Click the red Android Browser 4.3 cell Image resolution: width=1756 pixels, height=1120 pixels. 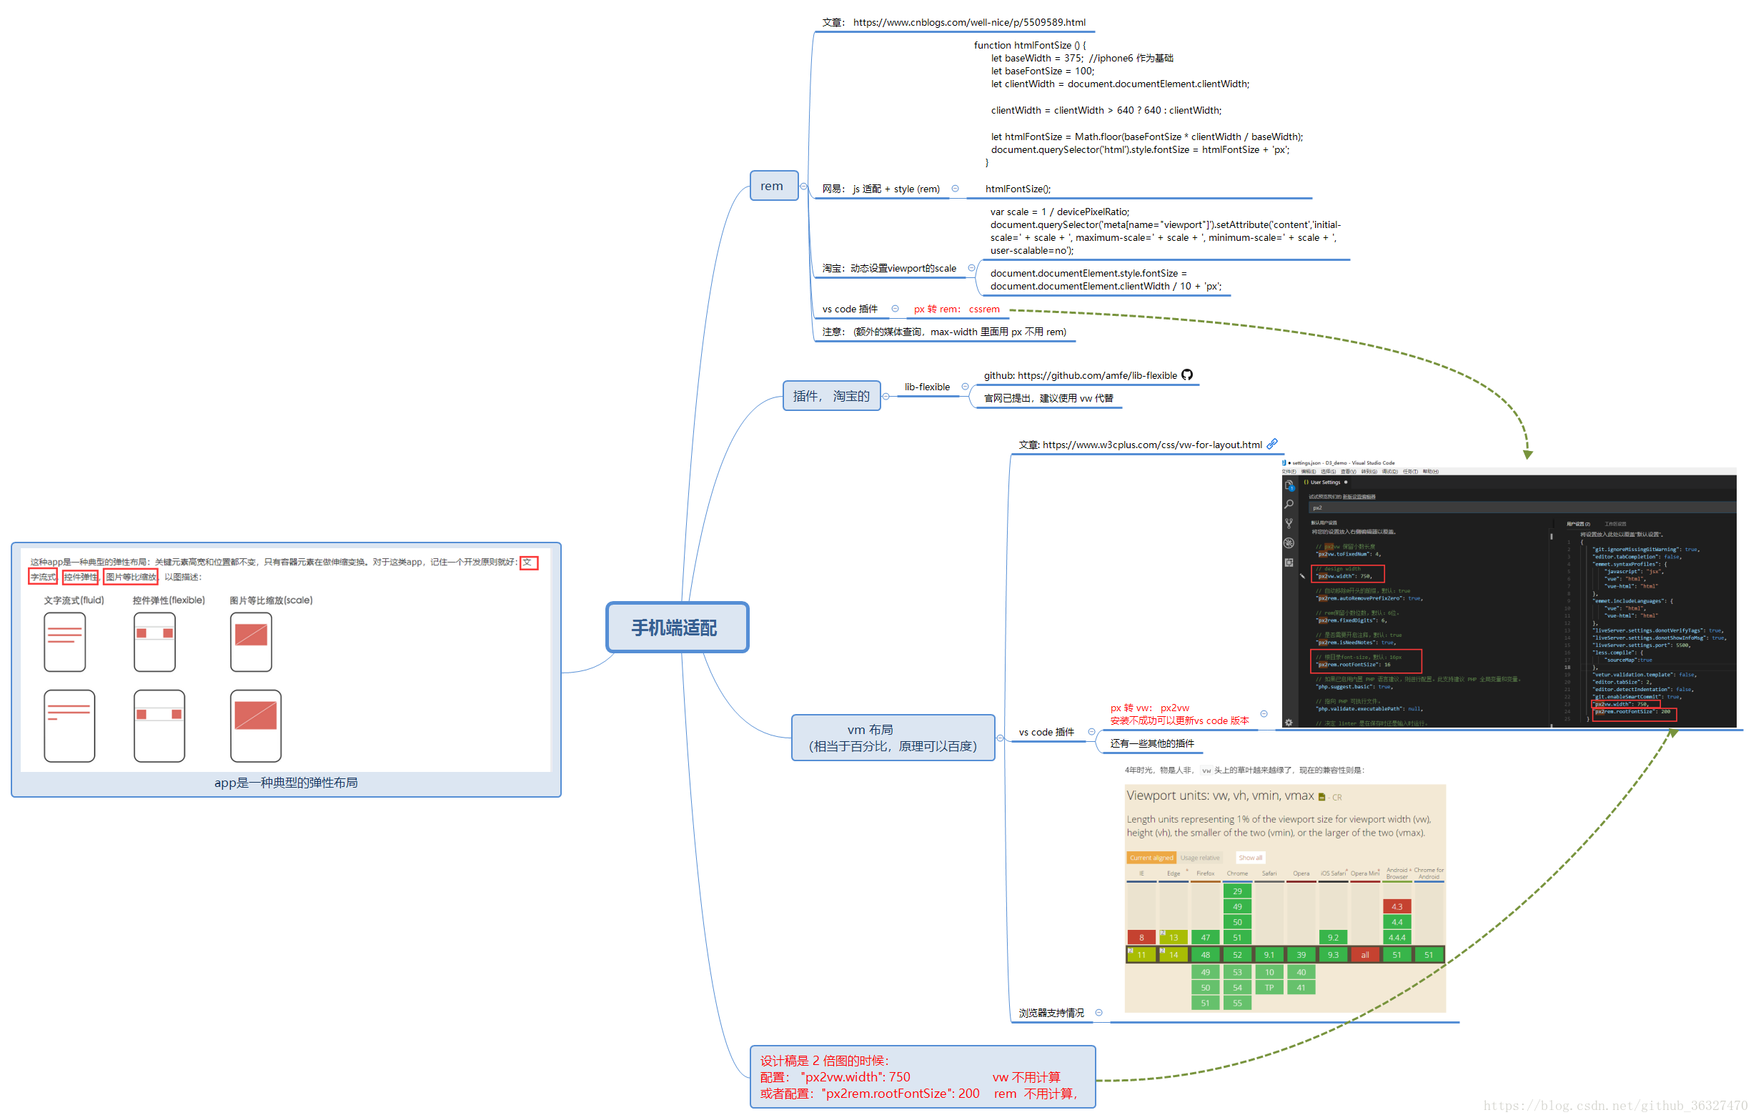pos(1397,906)
